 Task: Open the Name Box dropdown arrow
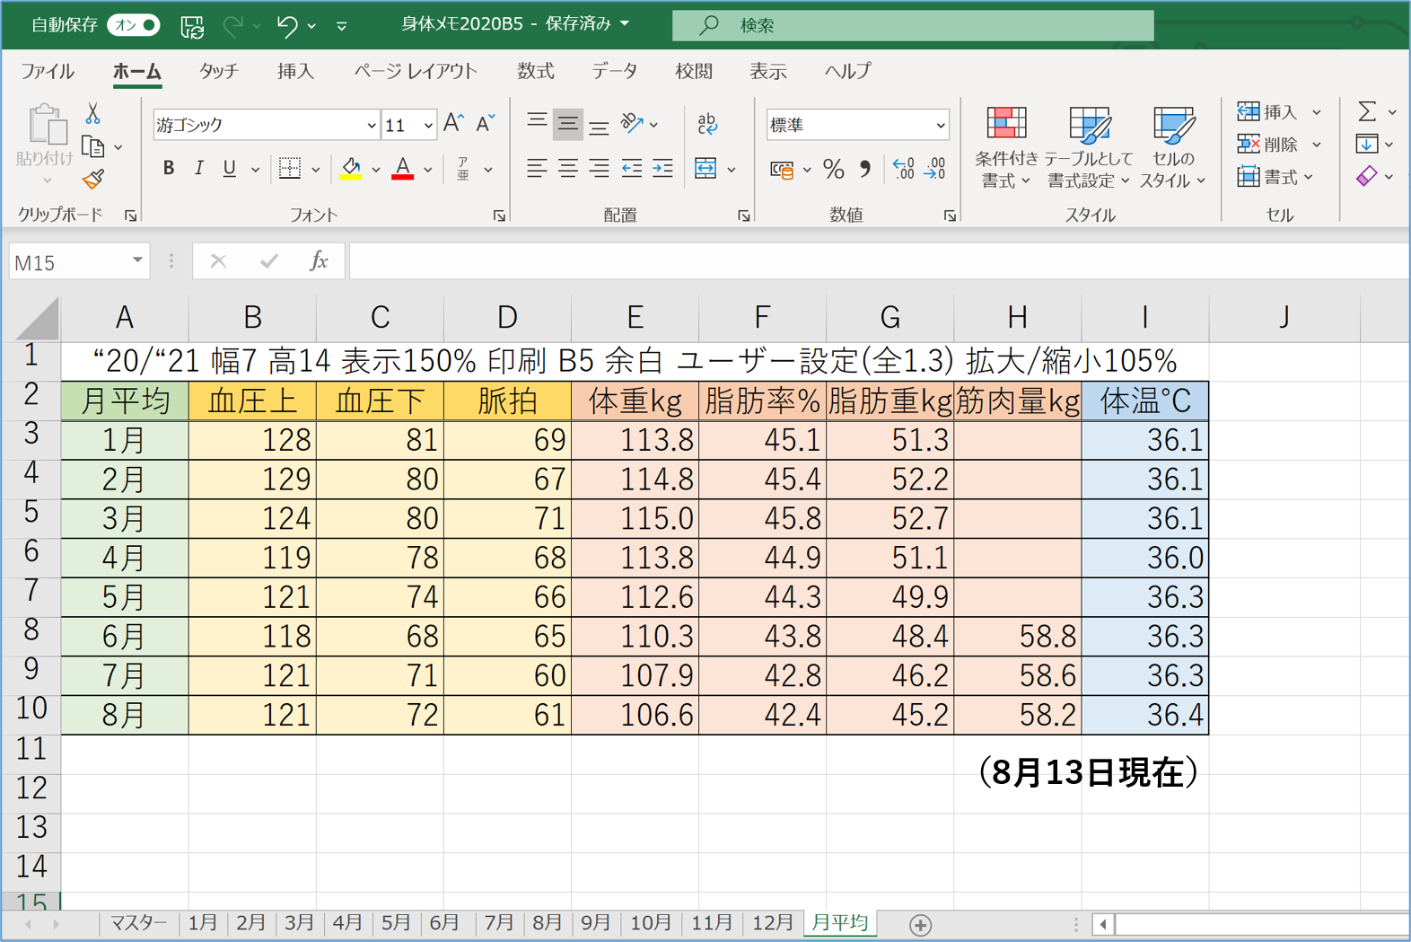click(137, 261)
